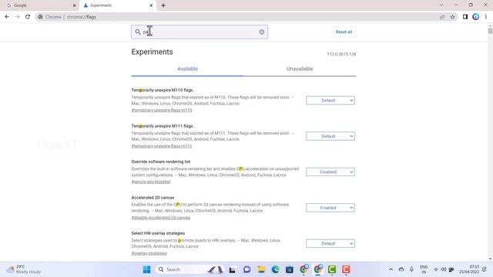Click the page vertical scrollbar thumb
Viewport: 493px width, 277px height.
pos(490,31)
